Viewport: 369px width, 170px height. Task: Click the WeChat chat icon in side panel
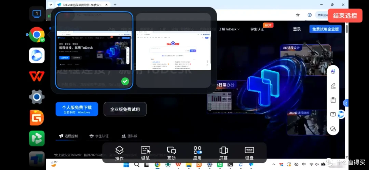coord(333,129)
